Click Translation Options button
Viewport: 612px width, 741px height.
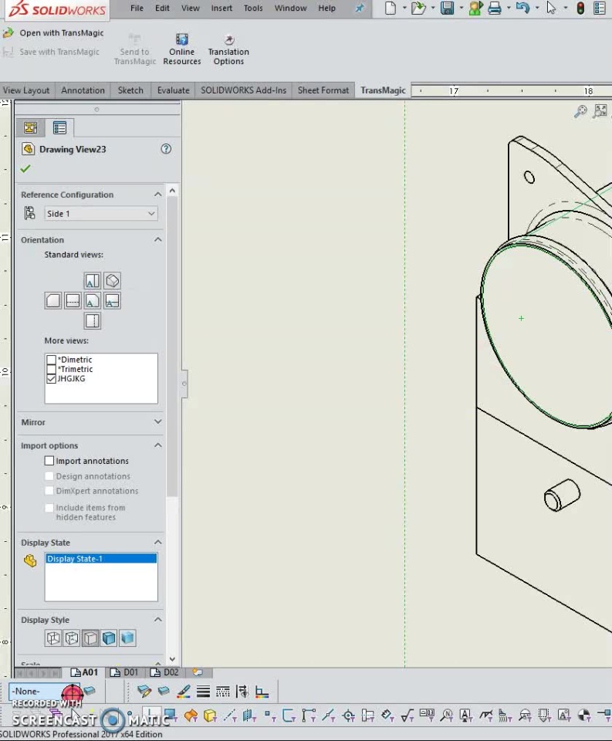click(x=228, y=49)
